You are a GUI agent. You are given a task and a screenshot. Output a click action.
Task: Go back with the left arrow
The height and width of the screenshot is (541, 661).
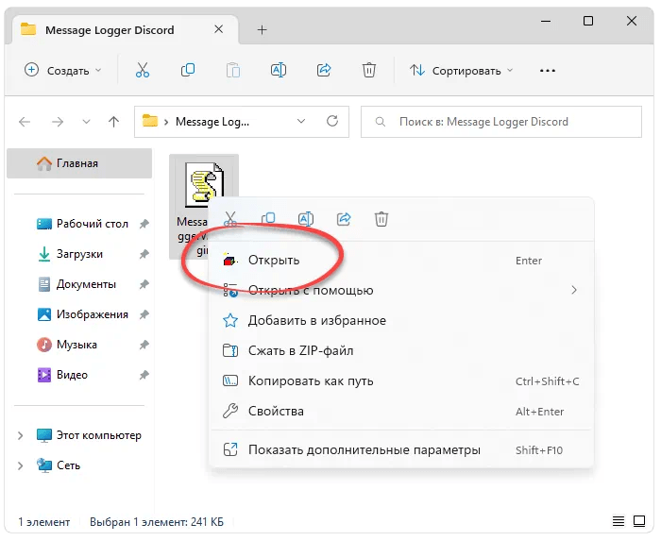[25, 122]
